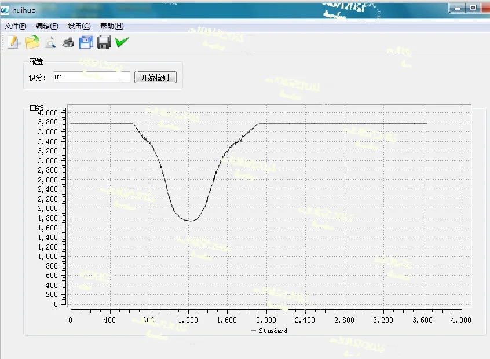Click the green checkmark icon

click(x=122, y=42)
